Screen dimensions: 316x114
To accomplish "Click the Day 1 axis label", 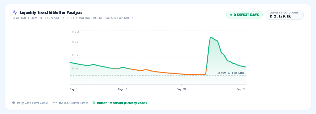I will [74, 89].
